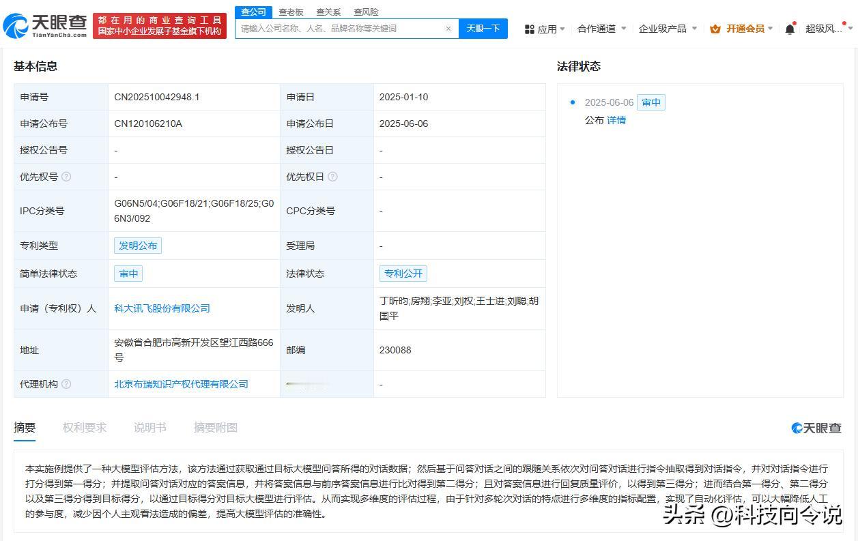Select the 查公司 search tab
The image size is (858, 541).
(253, 12)
